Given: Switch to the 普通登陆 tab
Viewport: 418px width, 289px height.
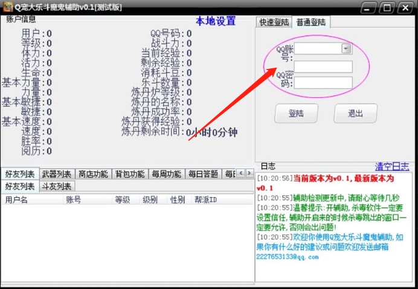Looking at the screenshot, I should 311,22.
